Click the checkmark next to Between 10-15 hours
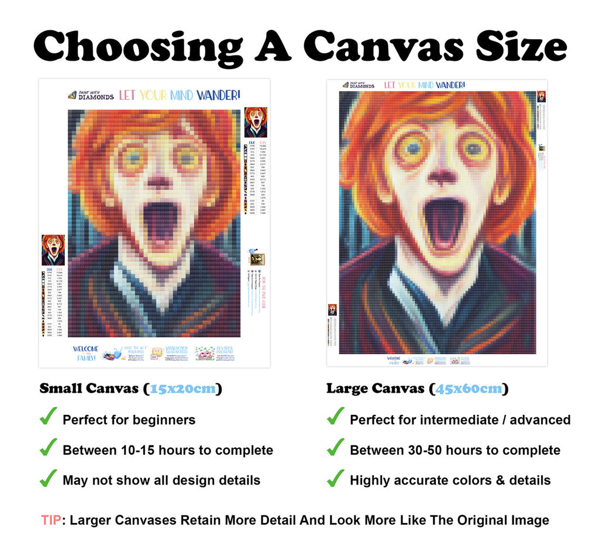Viewport: 599px width, 540px height. [x=49, y=447]
